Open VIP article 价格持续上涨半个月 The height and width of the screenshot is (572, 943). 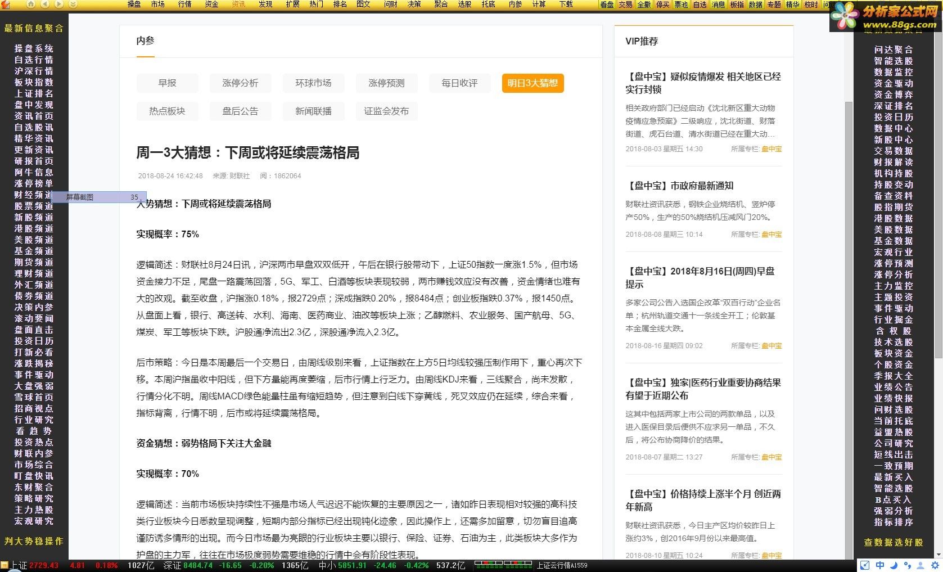[703, 501]
